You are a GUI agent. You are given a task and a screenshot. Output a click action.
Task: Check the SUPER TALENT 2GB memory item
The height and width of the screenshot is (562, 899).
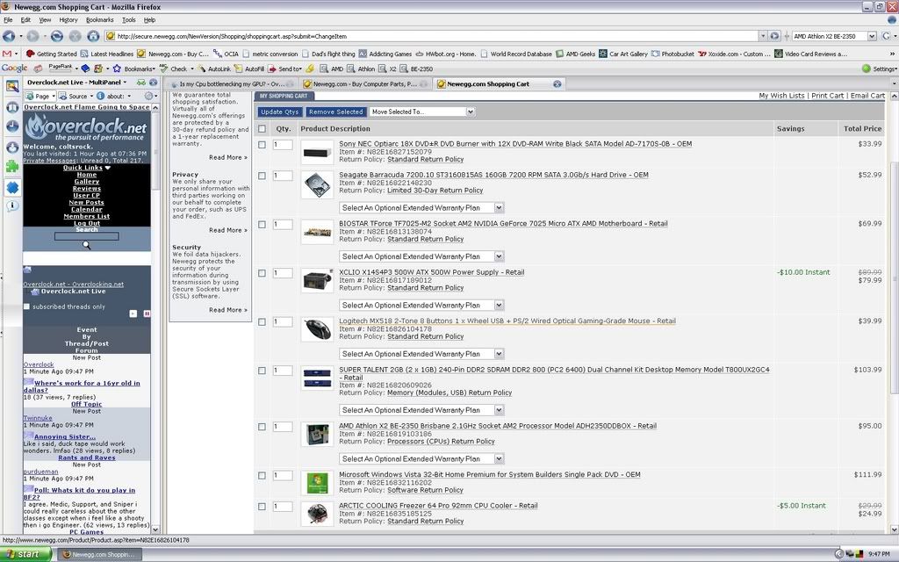[262, 371]
